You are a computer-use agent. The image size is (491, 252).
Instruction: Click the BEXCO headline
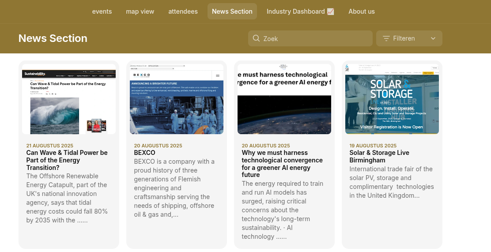point(145,153)
